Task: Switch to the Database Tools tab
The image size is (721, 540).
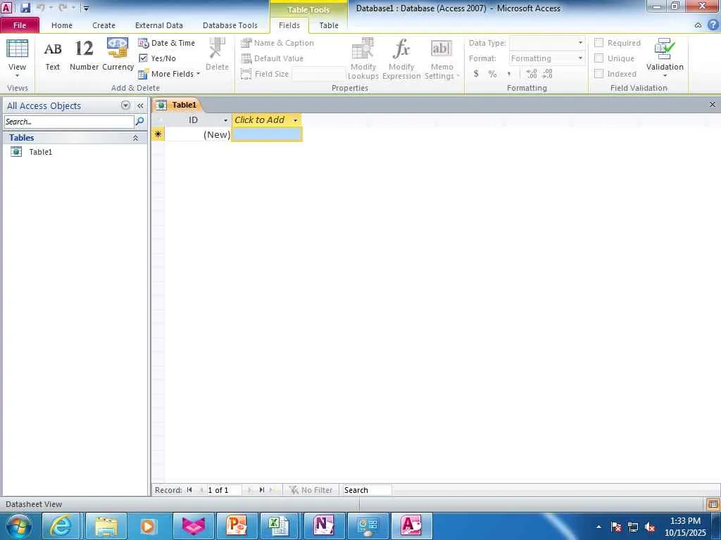Action: [x=230, y=25]
